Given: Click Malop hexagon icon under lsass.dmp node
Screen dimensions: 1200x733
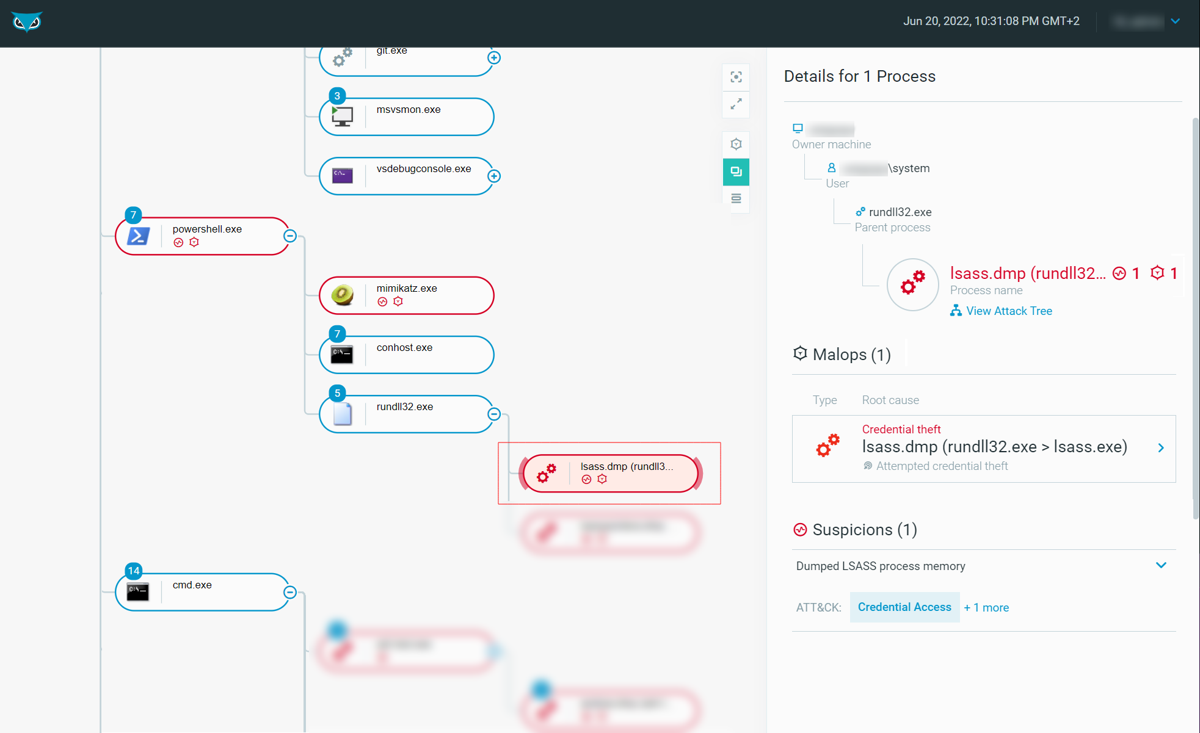Looking at the screenshot, I should coord(602,479).
